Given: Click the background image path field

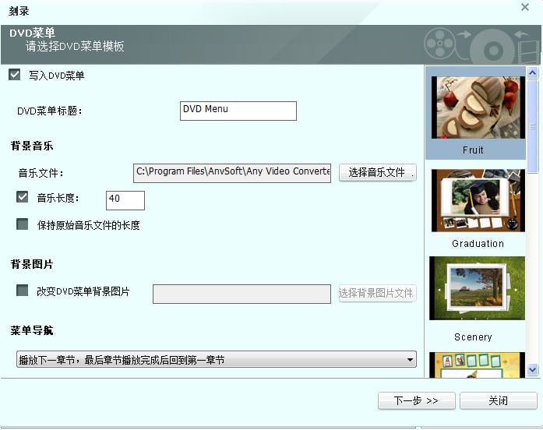Looking at the screenshot, I should pos(242,294).
